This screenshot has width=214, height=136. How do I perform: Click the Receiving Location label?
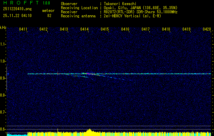79,8
